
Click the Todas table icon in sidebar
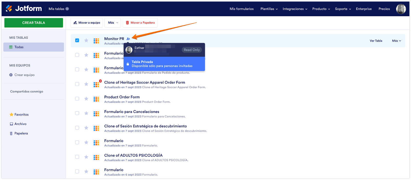[x=11, y=47]
